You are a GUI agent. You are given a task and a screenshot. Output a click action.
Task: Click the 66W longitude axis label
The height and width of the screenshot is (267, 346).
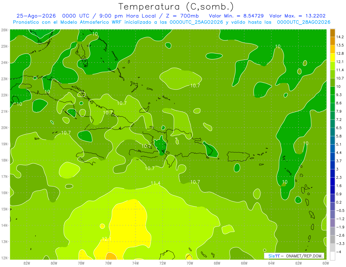244,263
